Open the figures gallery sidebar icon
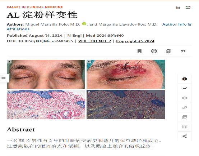The width and height of the screenshot is (199, 156). [185, 117]
